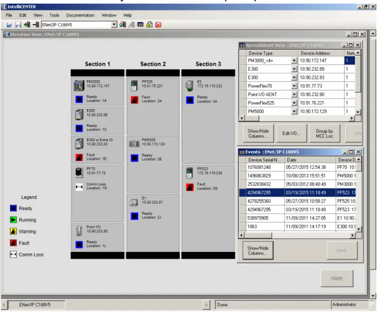Click the Fault status icon at Location 2A

[135, 100]
